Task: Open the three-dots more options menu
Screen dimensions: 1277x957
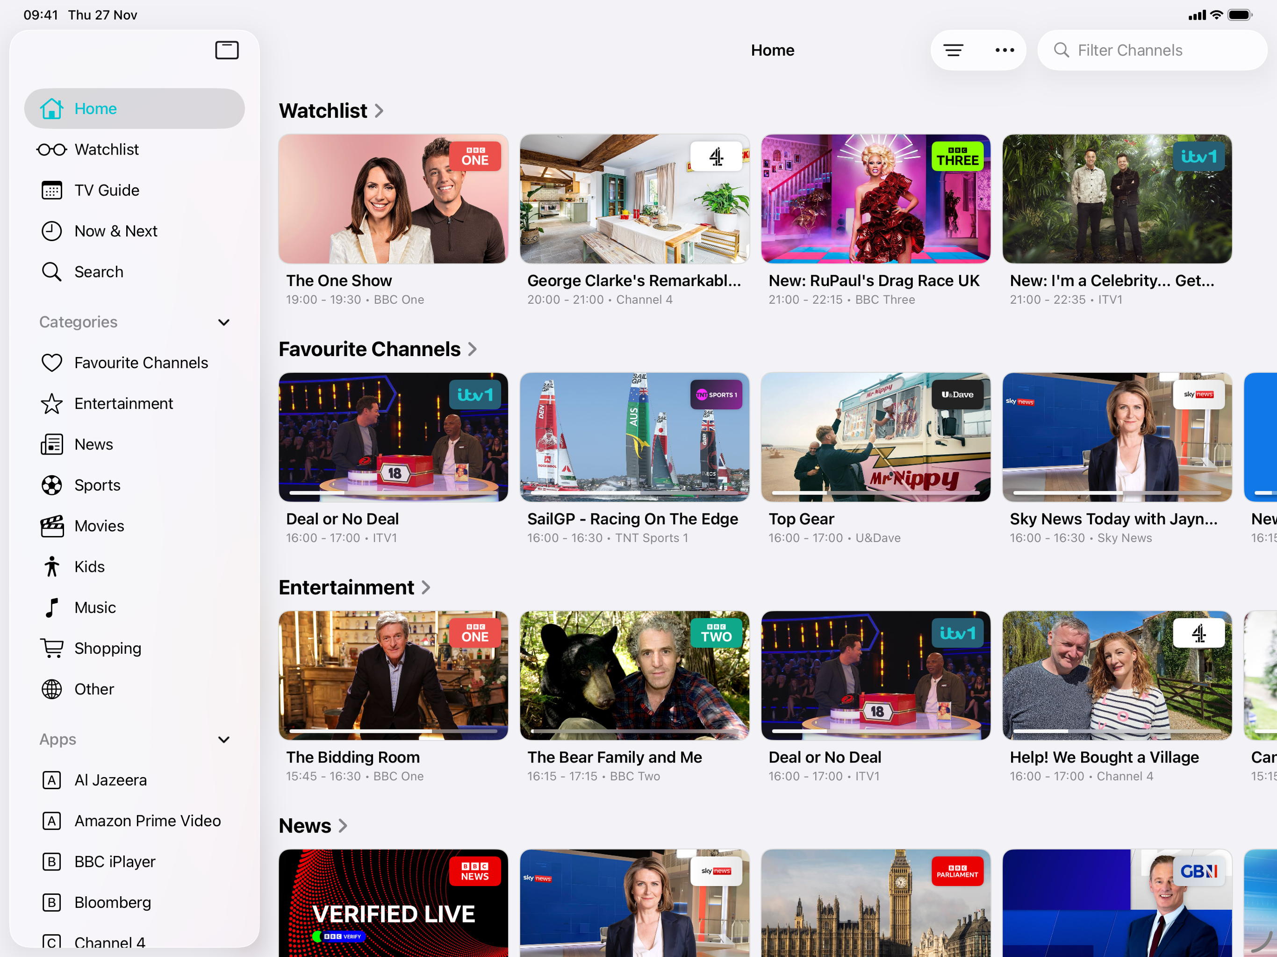Action: (x=1004, y=50)
